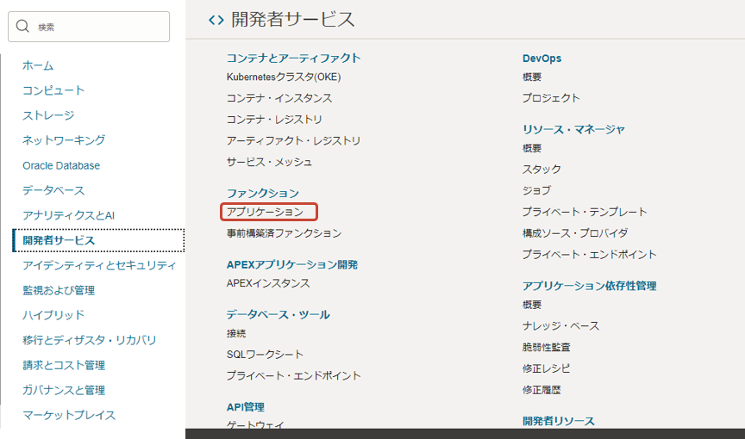
Task: Open 請求とコスト管理 menu item
Action: (64, 365)
